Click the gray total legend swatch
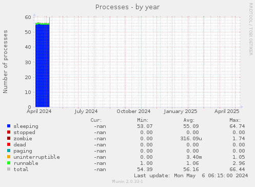Image resolution: width=255 pixels, height=187 pixels. (x=9, y=169)
